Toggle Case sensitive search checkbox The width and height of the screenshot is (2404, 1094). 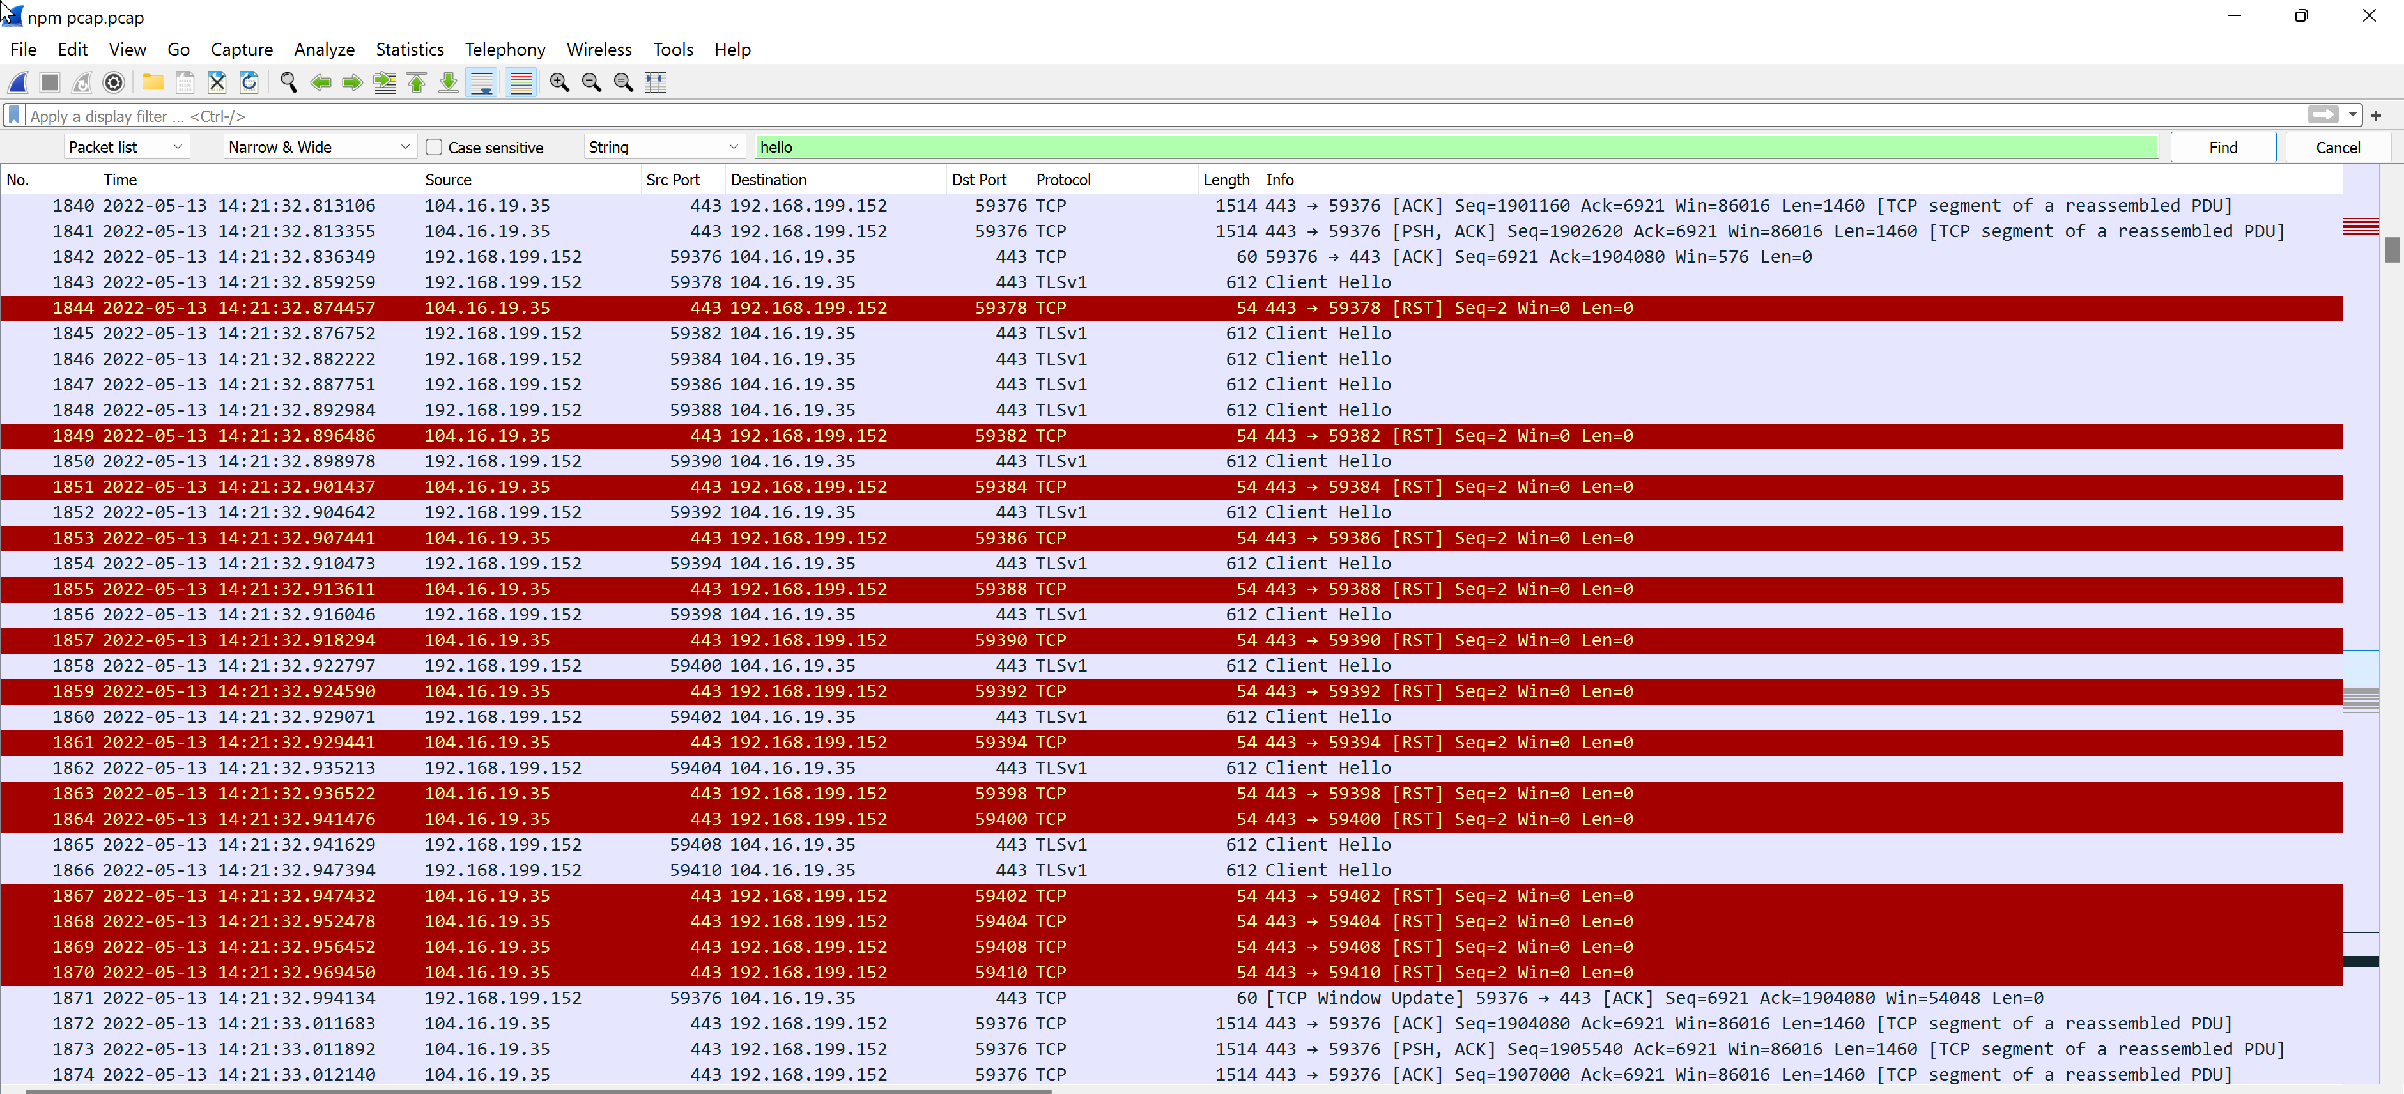click(434, 148)
